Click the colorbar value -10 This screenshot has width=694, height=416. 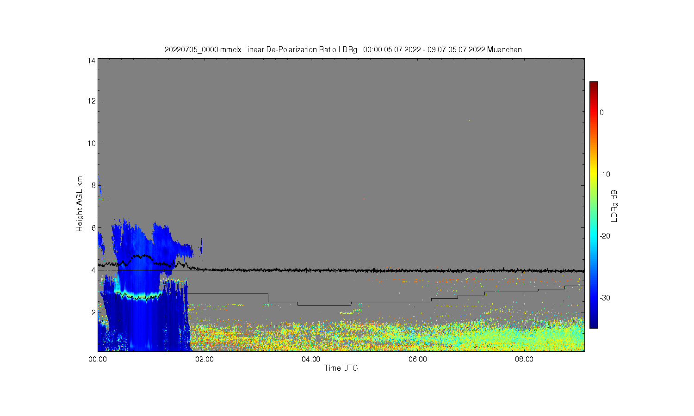click(605, 174)
